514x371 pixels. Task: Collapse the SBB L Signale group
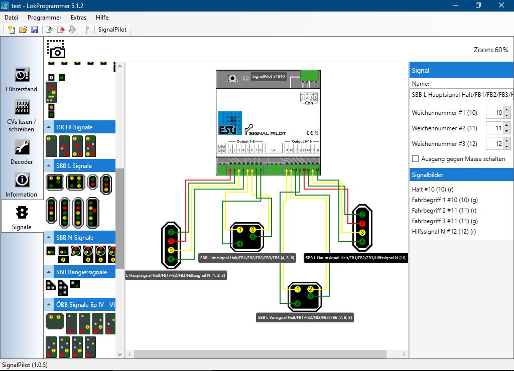[49, 165]
